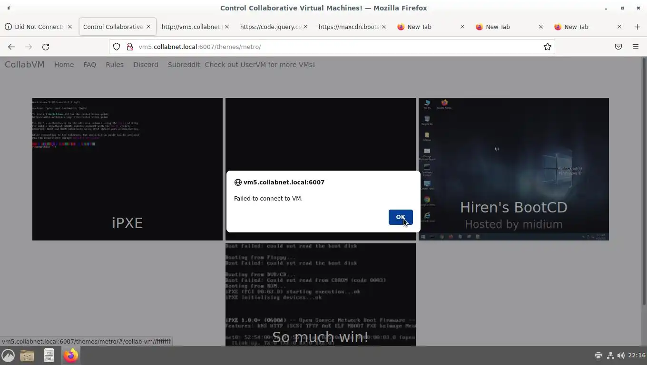Switch to the Did Not Connect tab
Viewport: 647px width, 365px height.
tap(38, 27)
